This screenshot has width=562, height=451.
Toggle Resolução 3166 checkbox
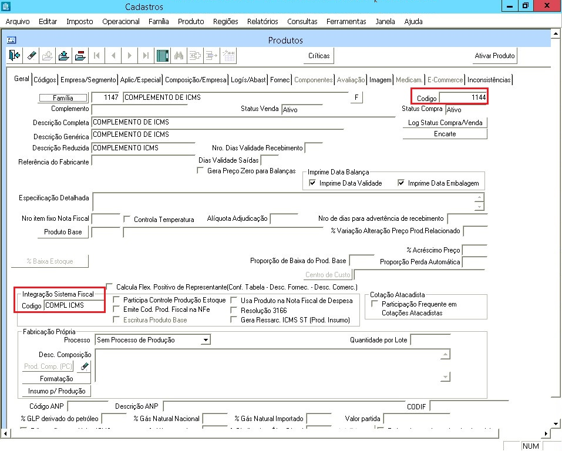point(234,310)
